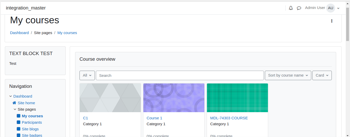Open the Dashboard link in Navigation

[x=23, y=96]
